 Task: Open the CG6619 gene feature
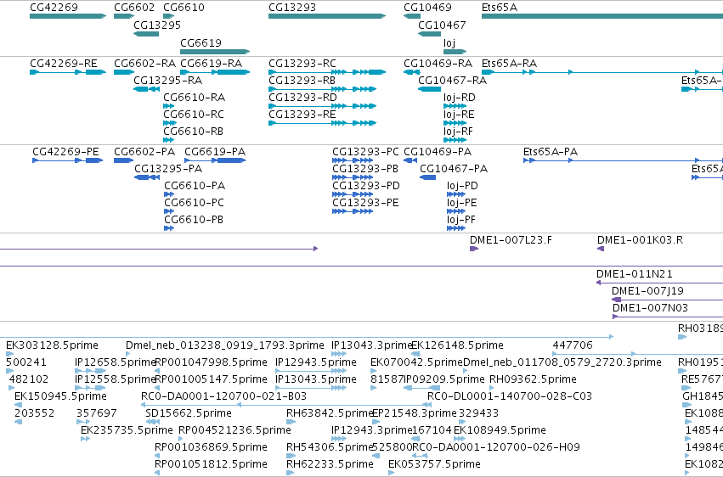pos(215,52)
